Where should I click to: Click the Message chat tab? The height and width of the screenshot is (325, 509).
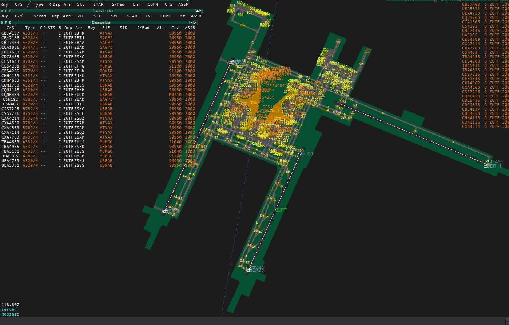(10, 314)
